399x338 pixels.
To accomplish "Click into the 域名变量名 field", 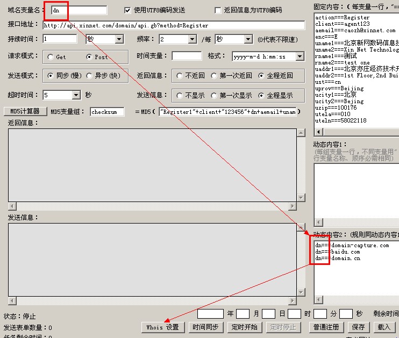I will click(x=79, y=10).
